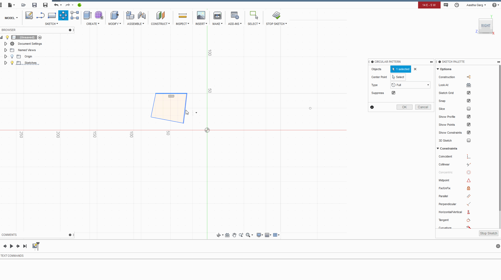Toggle the Show Constraints checkbox
The height and width of the screenshot is (280, 501).
[469, 133]
